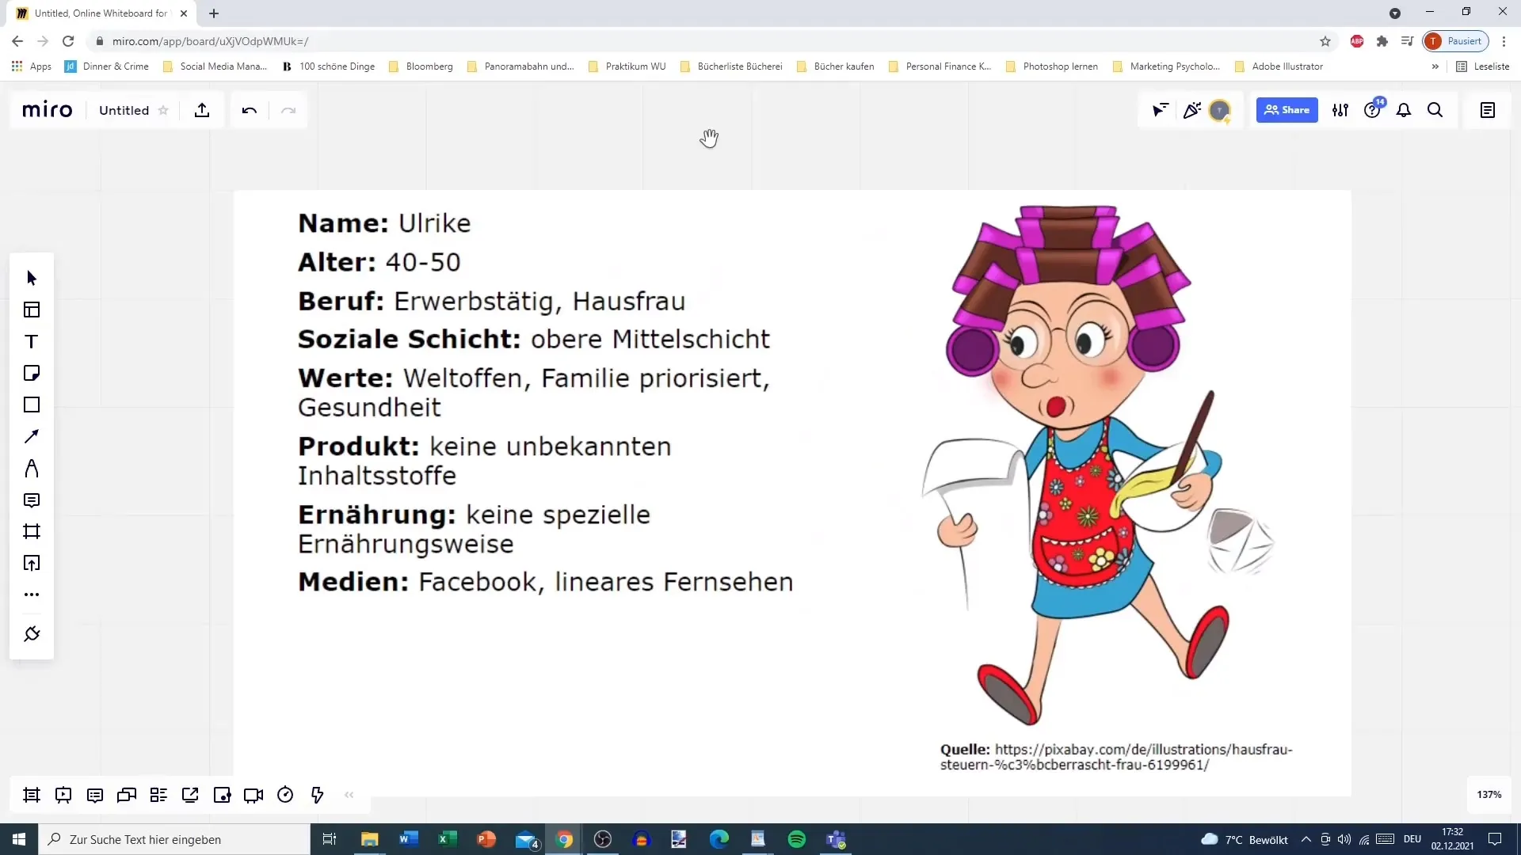Open the Adobe Illustrator bookmark folder
Screen dimensions: 1521x855
tap(1279, 66)
